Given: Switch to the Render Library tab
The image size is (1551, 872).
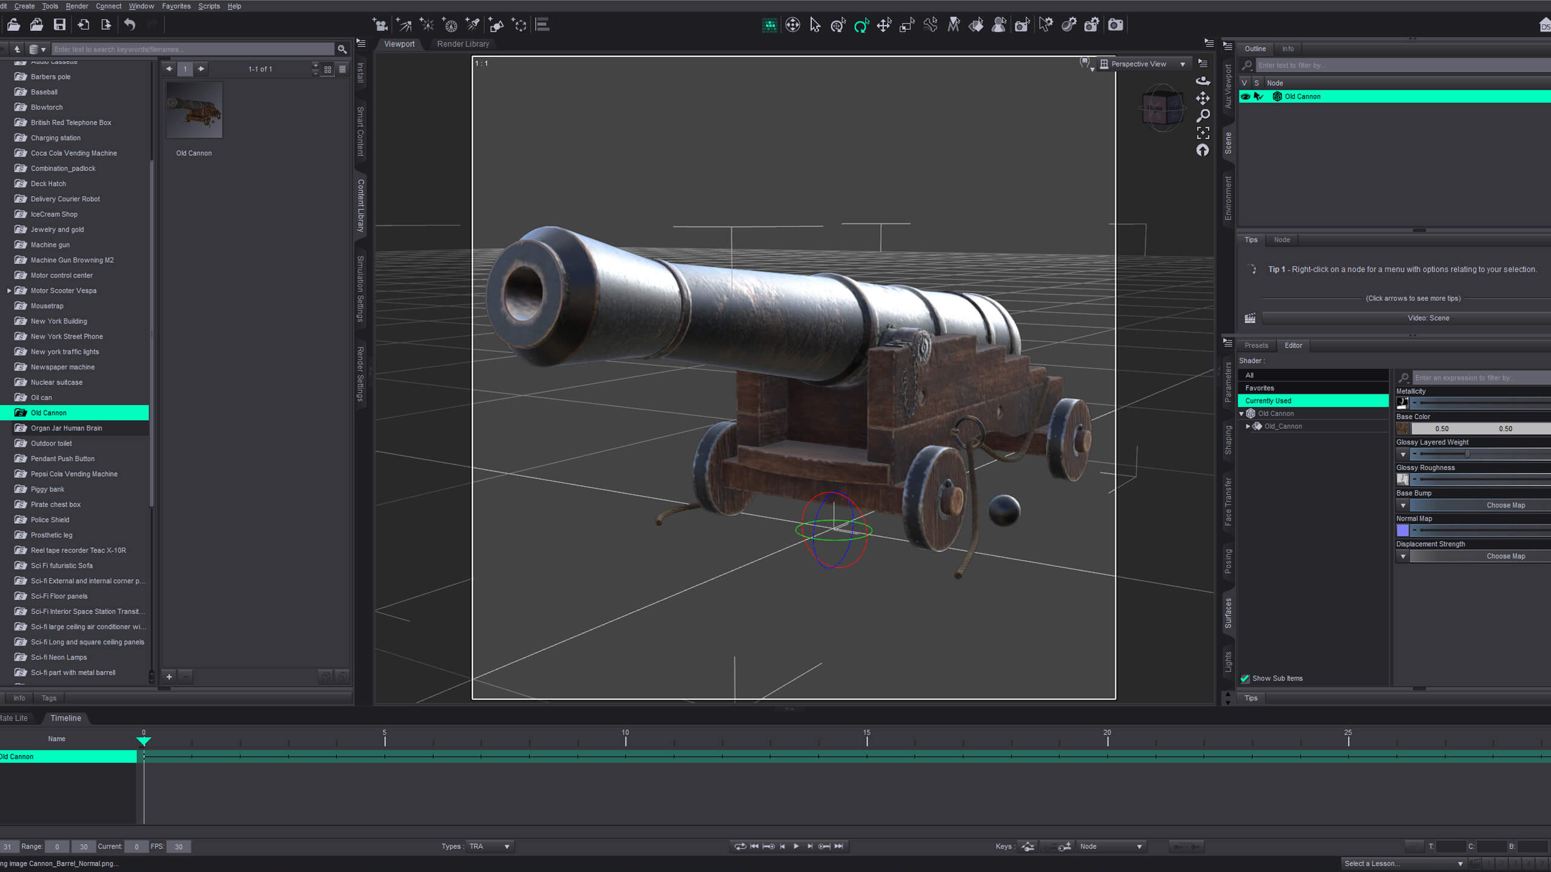Looking at the screenshot, I should tap(463, 44).
